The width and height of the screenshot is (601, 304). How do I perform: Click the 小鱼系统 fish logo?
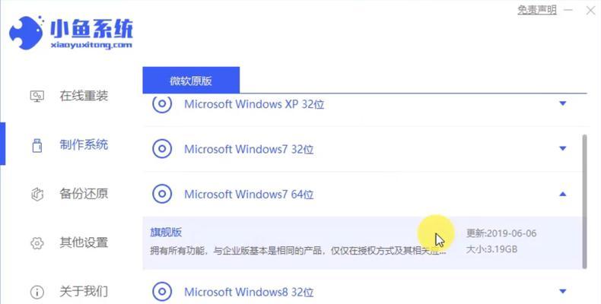(26, 33)
